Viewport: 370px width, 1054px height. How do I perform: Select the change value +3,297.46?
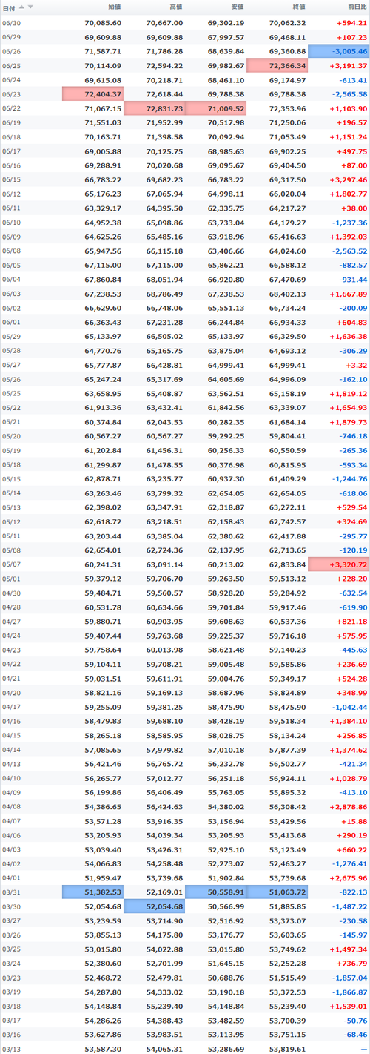[x=348, y=180]
